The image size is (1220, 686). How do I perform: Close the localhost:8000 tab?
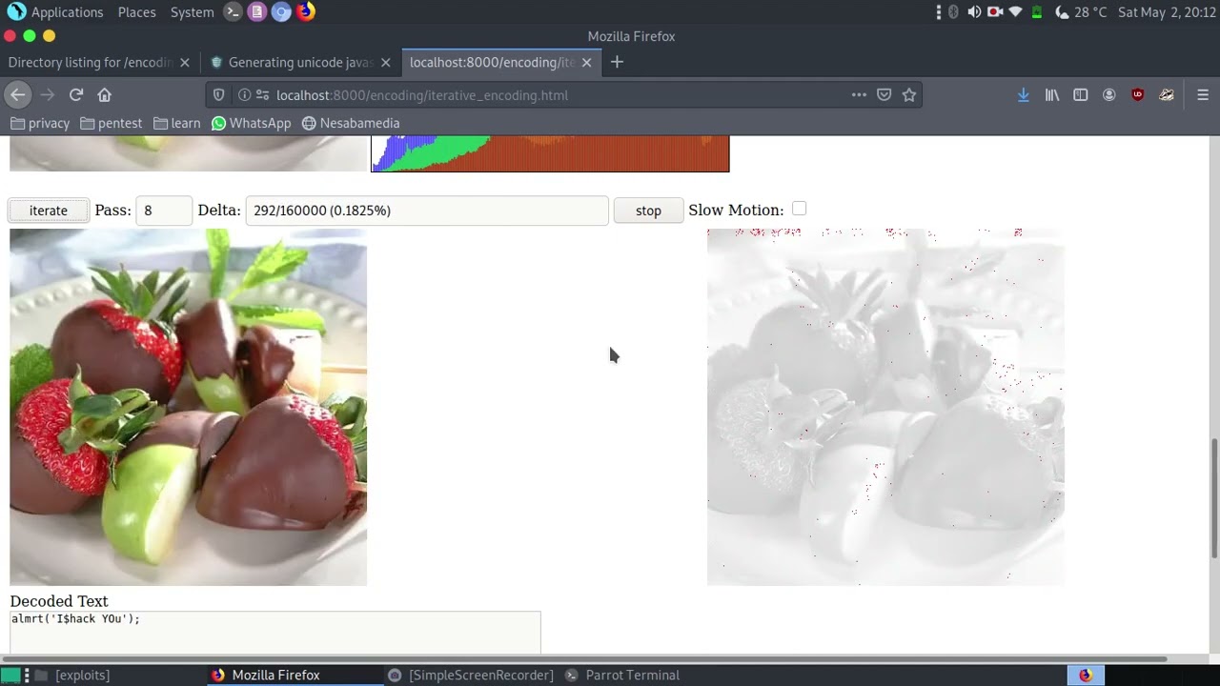point(587,62)
